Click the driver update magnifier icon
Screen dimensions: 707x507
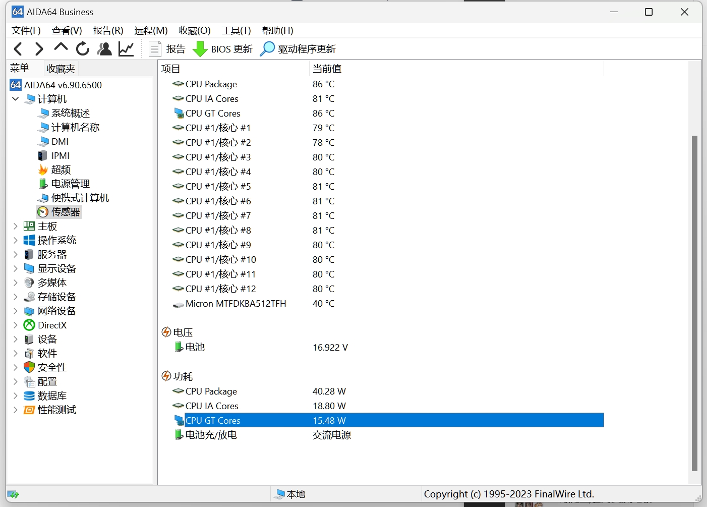click(267, 49)
